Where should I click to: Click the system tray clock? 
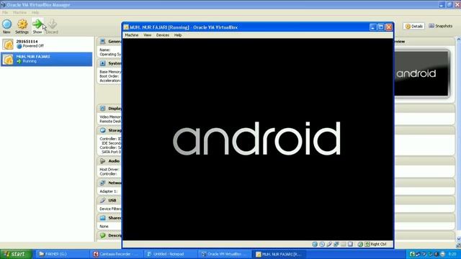coord(452,254)
